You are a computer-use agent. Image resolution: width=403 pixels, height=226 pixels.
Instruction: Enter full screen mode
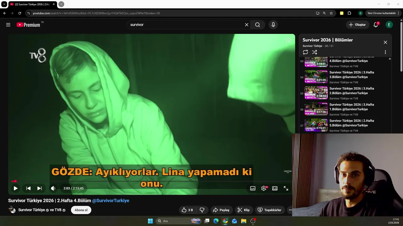click(x=286, y=188)
